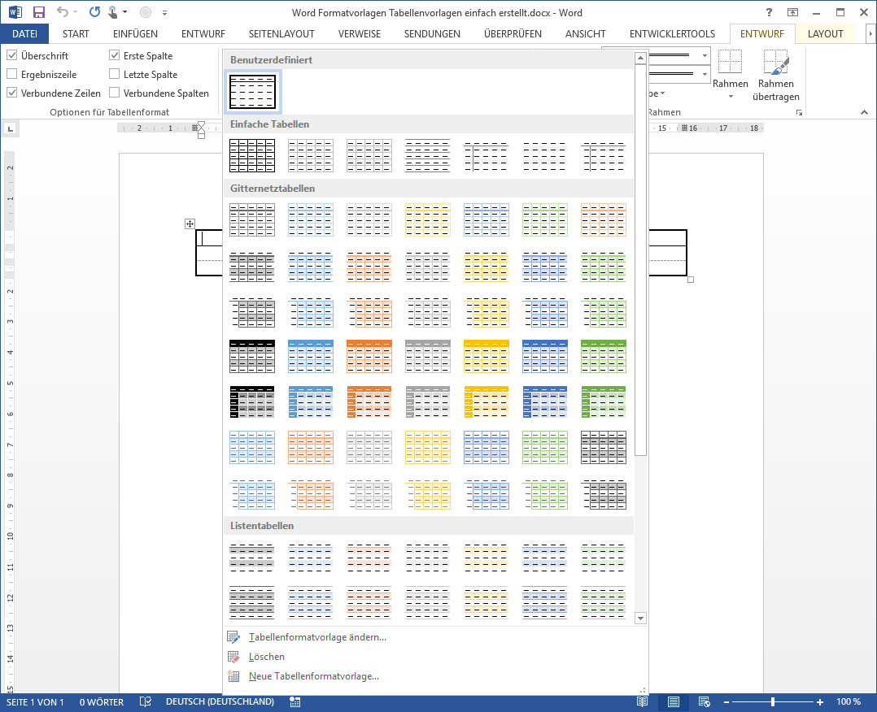Open the pen color dropdown arrow
The image size is (877, 712).
click(663, 93)
